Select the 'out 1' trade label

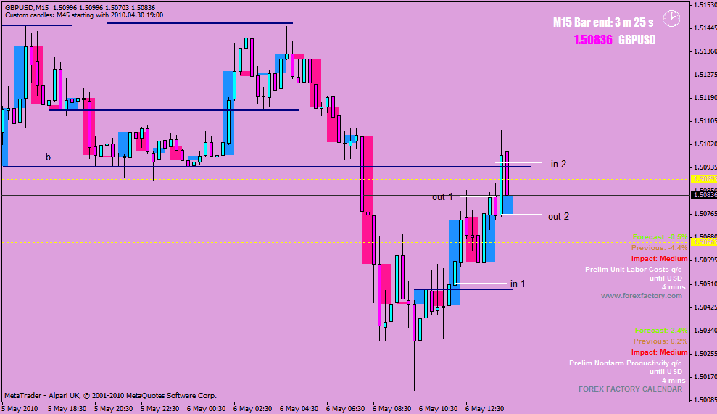[x=442, y=197]
